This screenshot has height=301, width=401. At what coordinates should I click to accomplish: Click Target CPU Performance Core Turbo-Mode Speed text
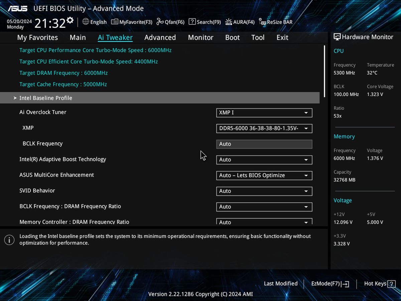[96, 50]
